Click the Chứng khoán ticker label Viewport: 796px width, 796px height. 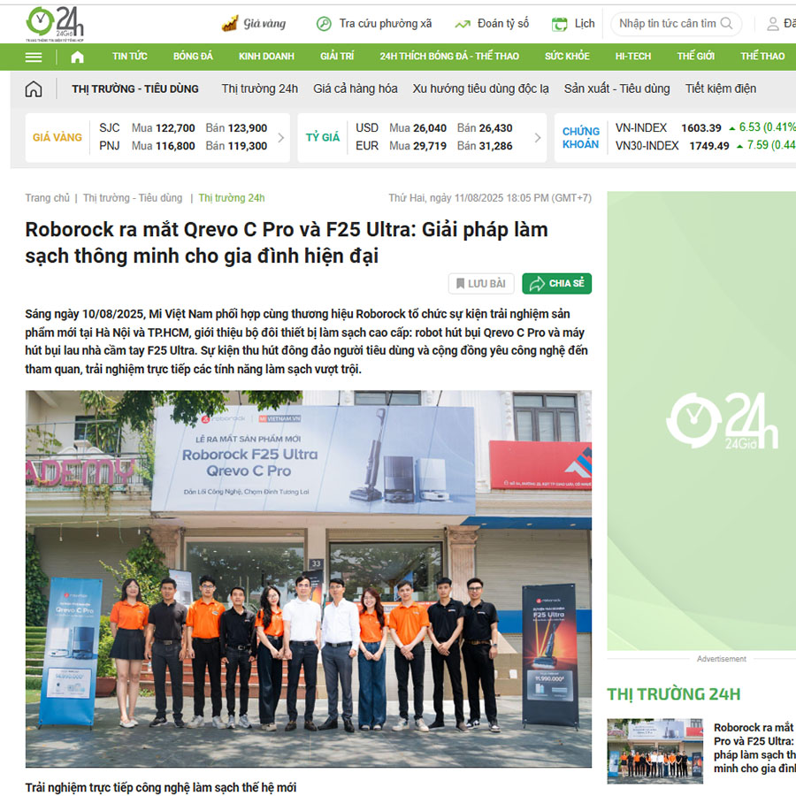click(581, 138)
